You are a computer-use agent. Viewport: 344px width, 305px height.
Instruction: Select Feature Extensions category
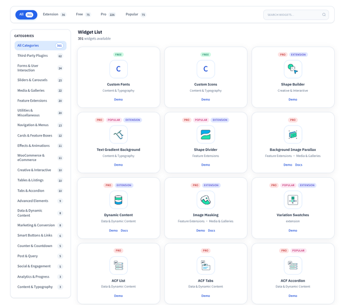(x=40, y=101)
